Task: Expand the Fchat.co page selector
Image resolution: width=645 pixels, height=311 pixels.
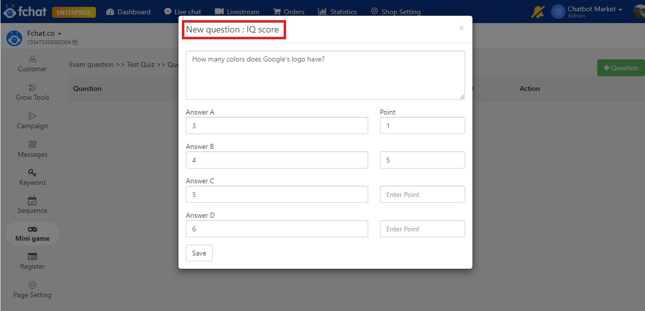Action: (x=44, y=33)
